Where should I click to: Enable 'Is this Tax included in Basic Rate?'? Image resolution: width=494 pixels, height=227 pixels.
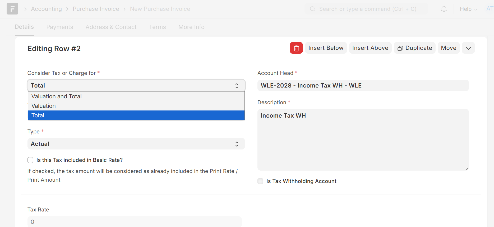tap(30, 160)
